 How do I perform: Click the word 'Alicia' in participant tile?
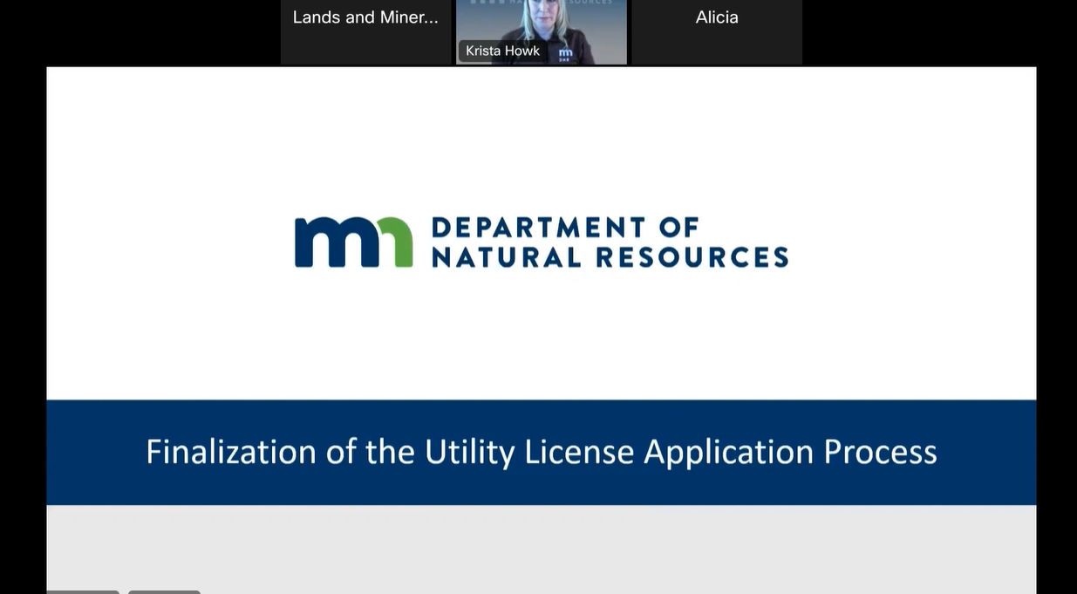[716, 17]
